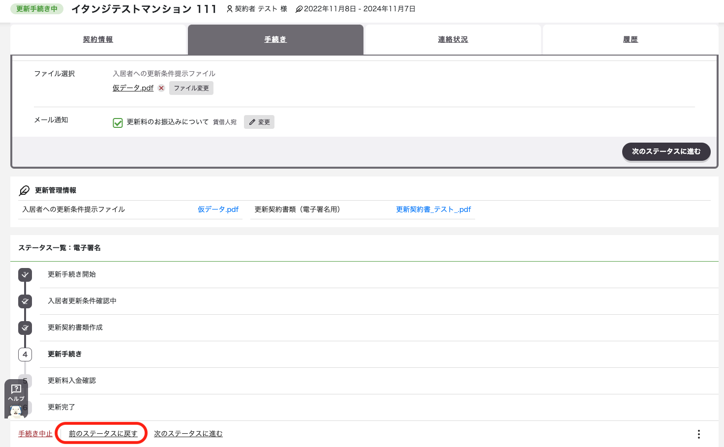The width and height of the screenshot is (724, 447).
Task: Click the 賃借人宛 recipient label
Action: pyautogui.click(x=225, y=122)
